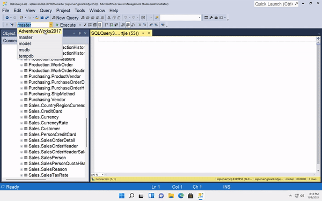322x201 pixels.
Task: Click the Save All icon
Action: [x=47, y=18]
